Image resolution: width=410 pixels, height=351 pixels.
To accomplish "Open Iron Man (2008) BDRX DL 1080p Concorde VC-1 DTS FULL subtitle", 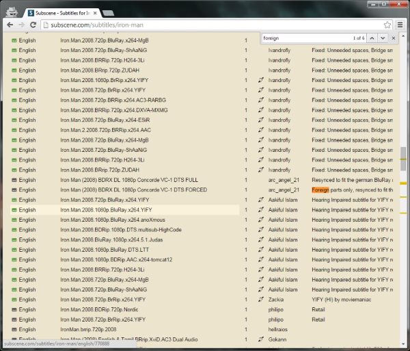I will pos(129,180).
